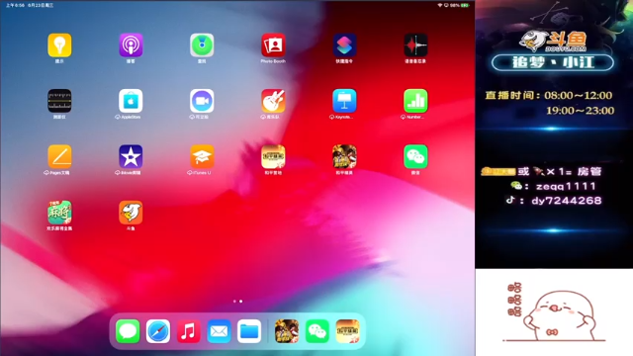Open the Numbers app
The width and height of the screenshot is (633, 356).
click(x=415, y=101)
